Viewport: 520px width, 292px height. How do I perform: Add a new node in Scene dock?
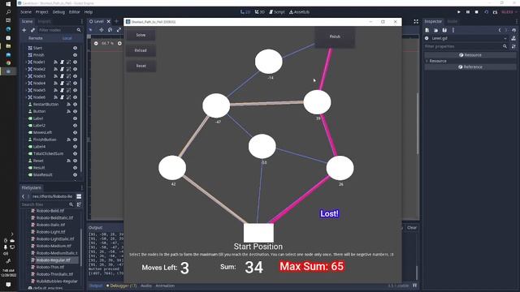point(24,30)
